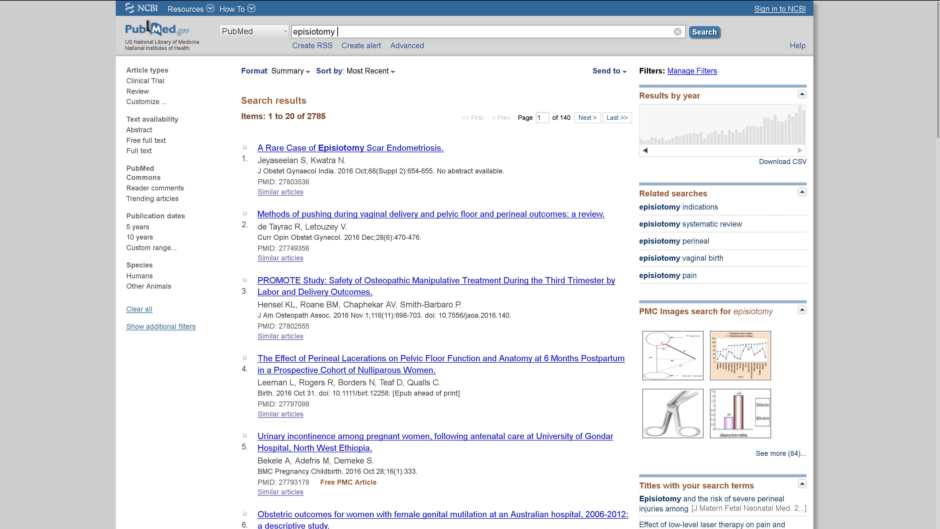This screenshot has width=940, height=529.
Task: Click Clear all filters link
Action: point(139,309)
